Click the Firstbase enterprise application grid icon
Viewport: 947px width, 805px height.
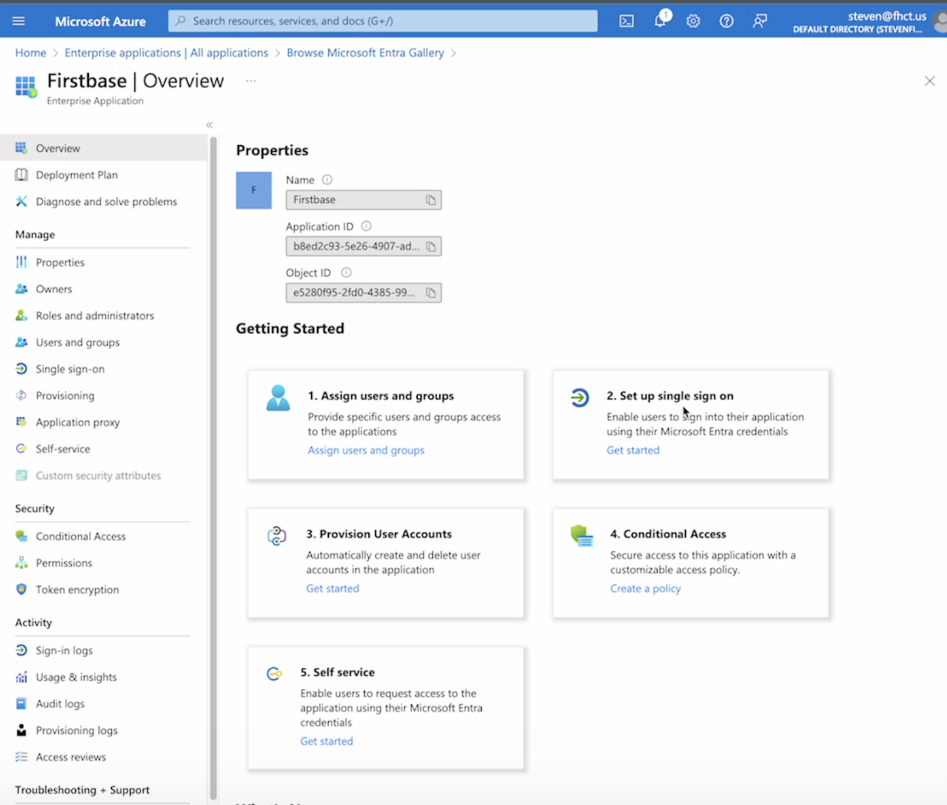coord(26,87)
